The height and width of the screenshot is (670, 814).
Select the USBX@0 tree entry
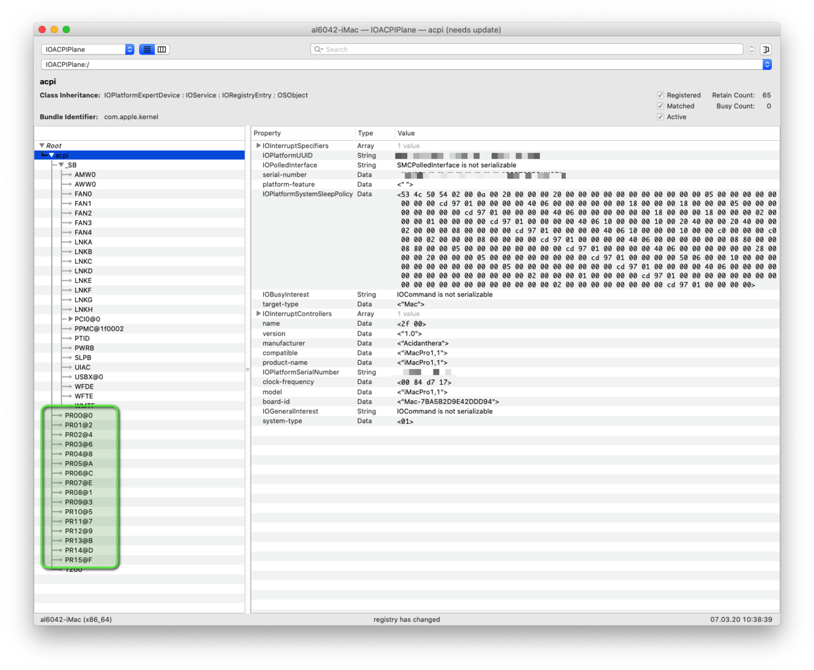tap(89, 377)
